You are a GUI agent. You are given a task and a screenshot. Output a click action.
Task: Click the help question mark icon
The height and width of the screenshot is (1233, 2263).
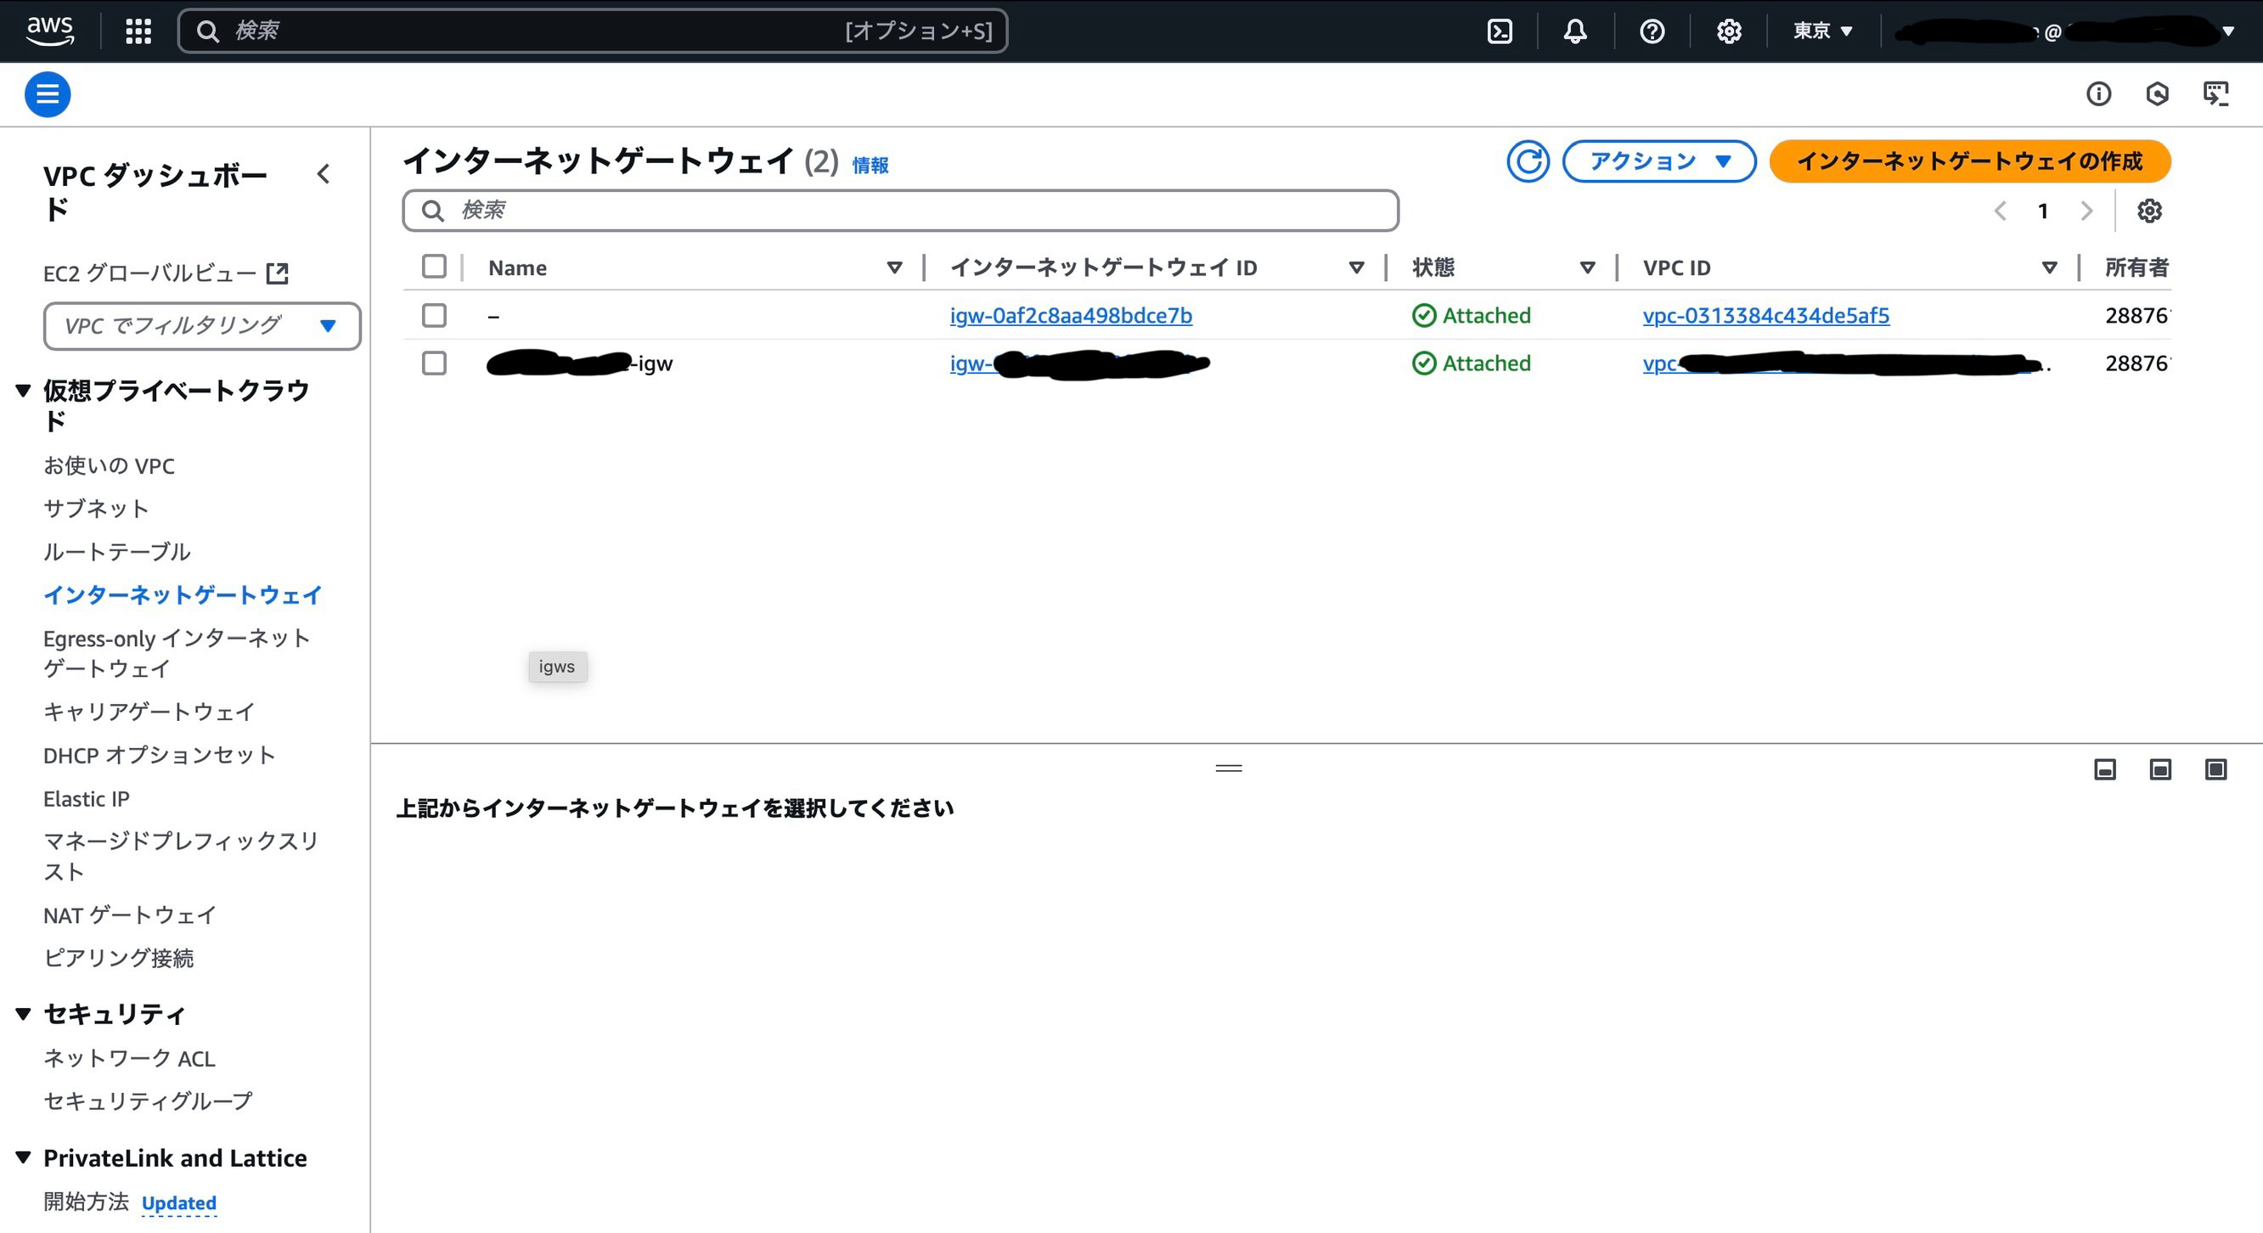click(x=1652, y=31)
